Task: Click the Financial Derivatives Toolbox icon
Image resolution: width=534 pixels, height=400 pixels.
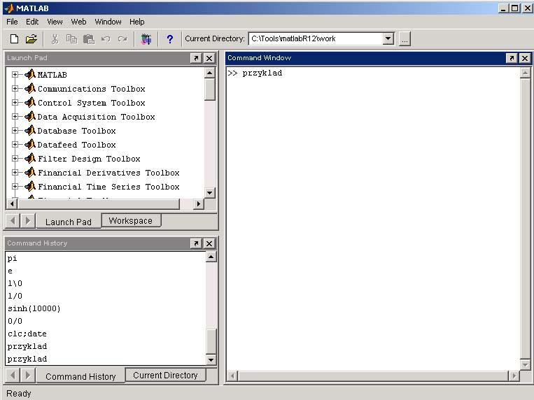Action: pos(30,172)
